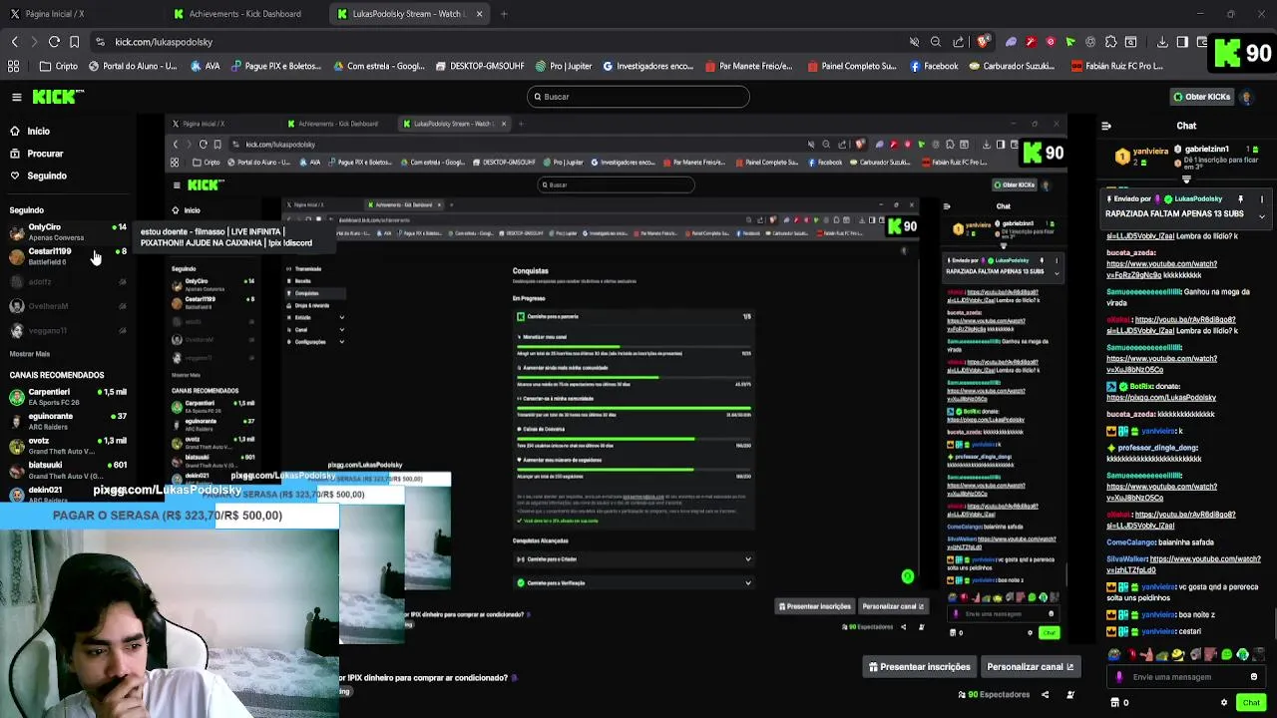Click the 90 Espectadores viewer count
Image resolution: width=1277 pixels, height=718 pixels.
pos(994,694)
